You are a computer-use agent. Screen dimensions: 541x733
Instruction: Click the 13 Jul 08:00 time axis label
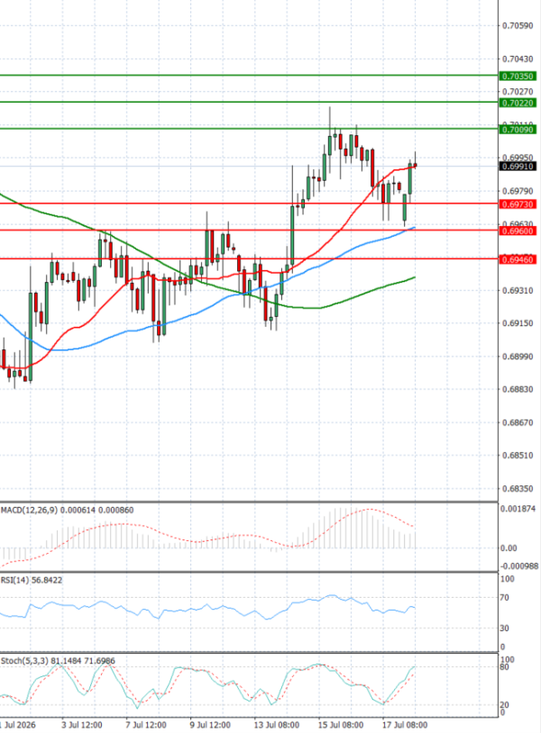(x=277, y=725)
